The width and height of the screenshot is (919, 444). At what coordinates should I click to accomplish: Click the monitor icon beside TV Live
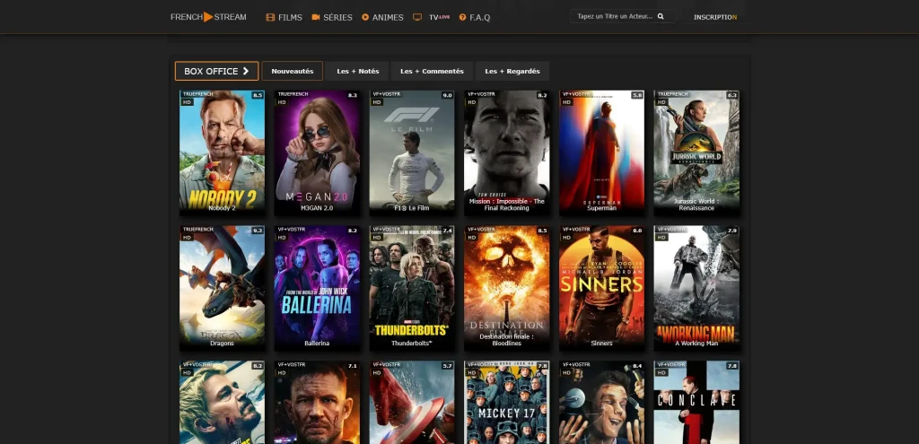click(417, 17)
